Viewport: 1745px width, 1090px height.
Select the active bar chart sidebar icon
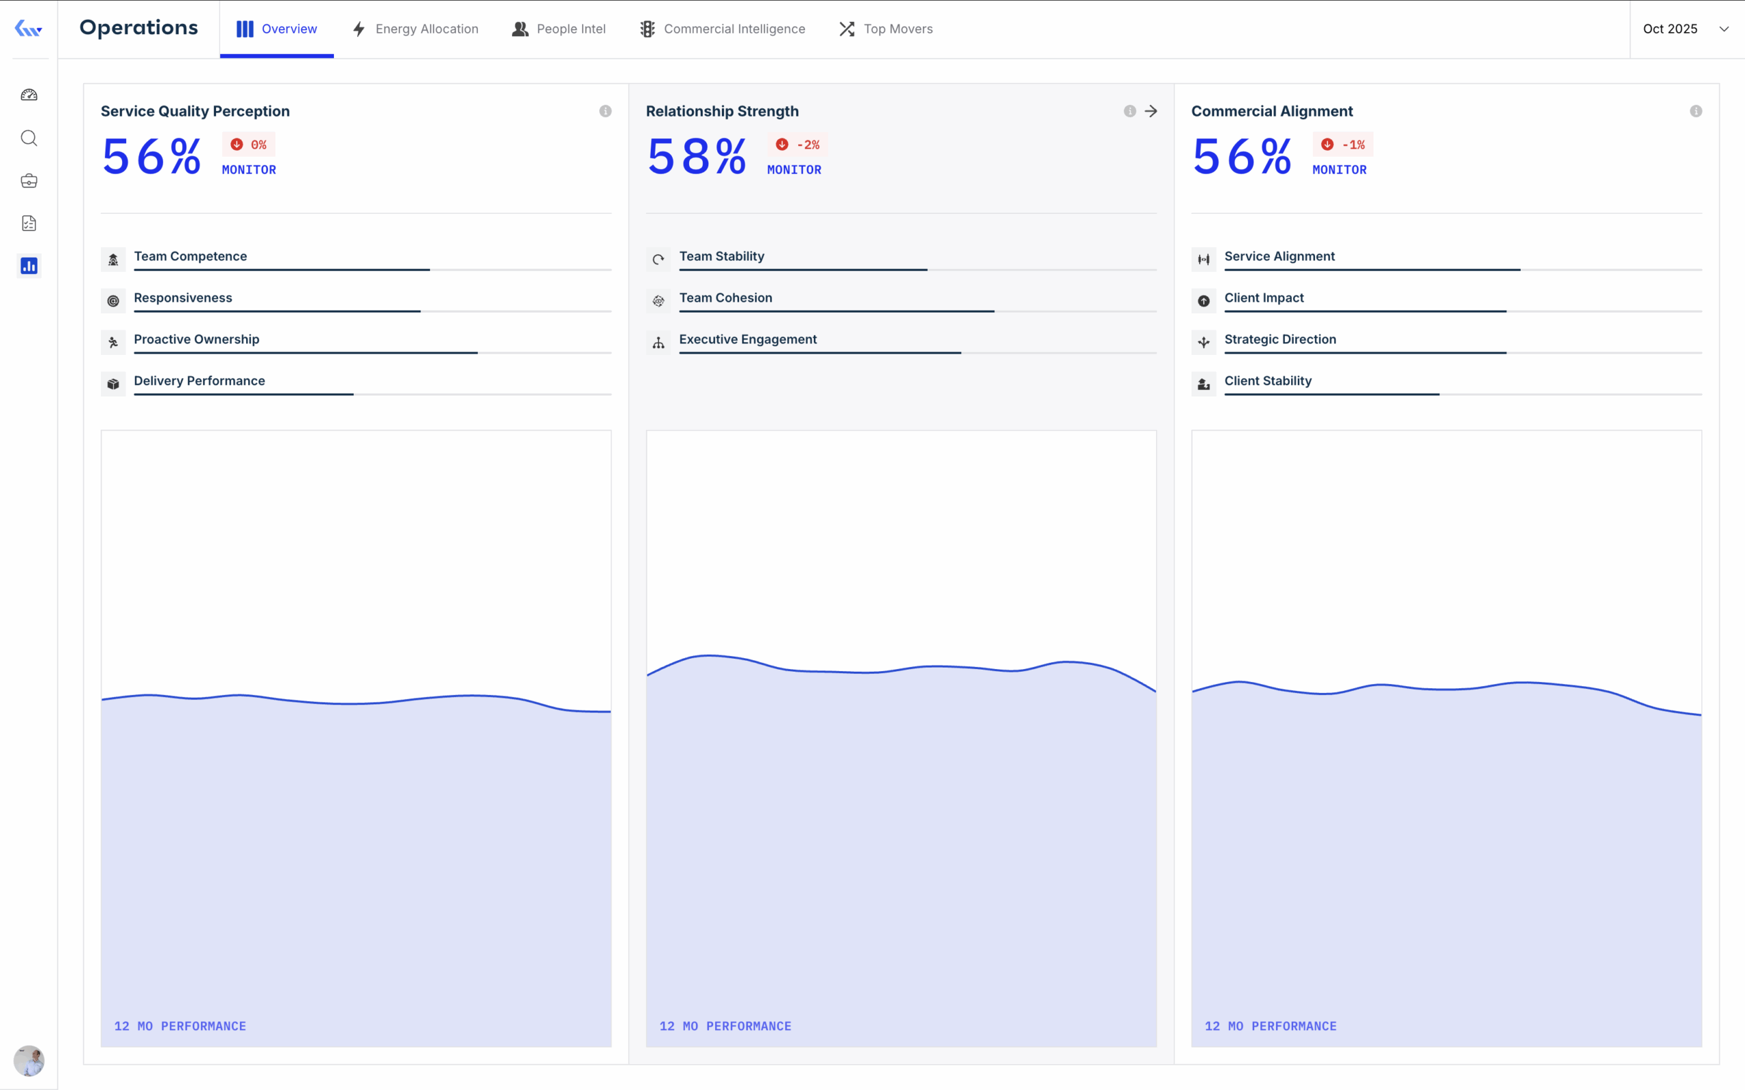(x=29, y=265)
